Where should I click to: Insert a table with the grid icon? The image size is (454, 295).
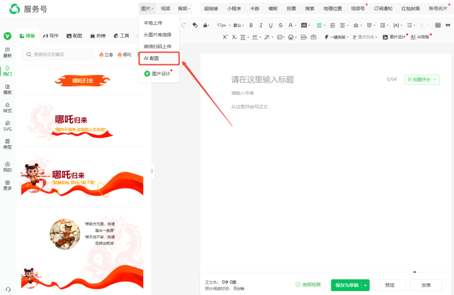point(438,25)
